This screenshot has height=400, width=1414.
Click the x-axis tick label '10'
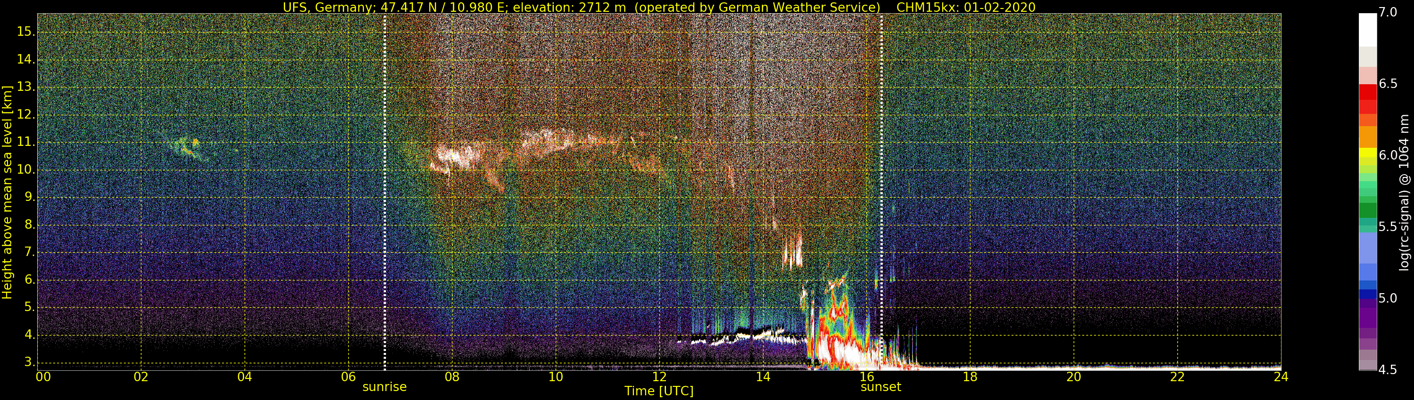(556, 377)
